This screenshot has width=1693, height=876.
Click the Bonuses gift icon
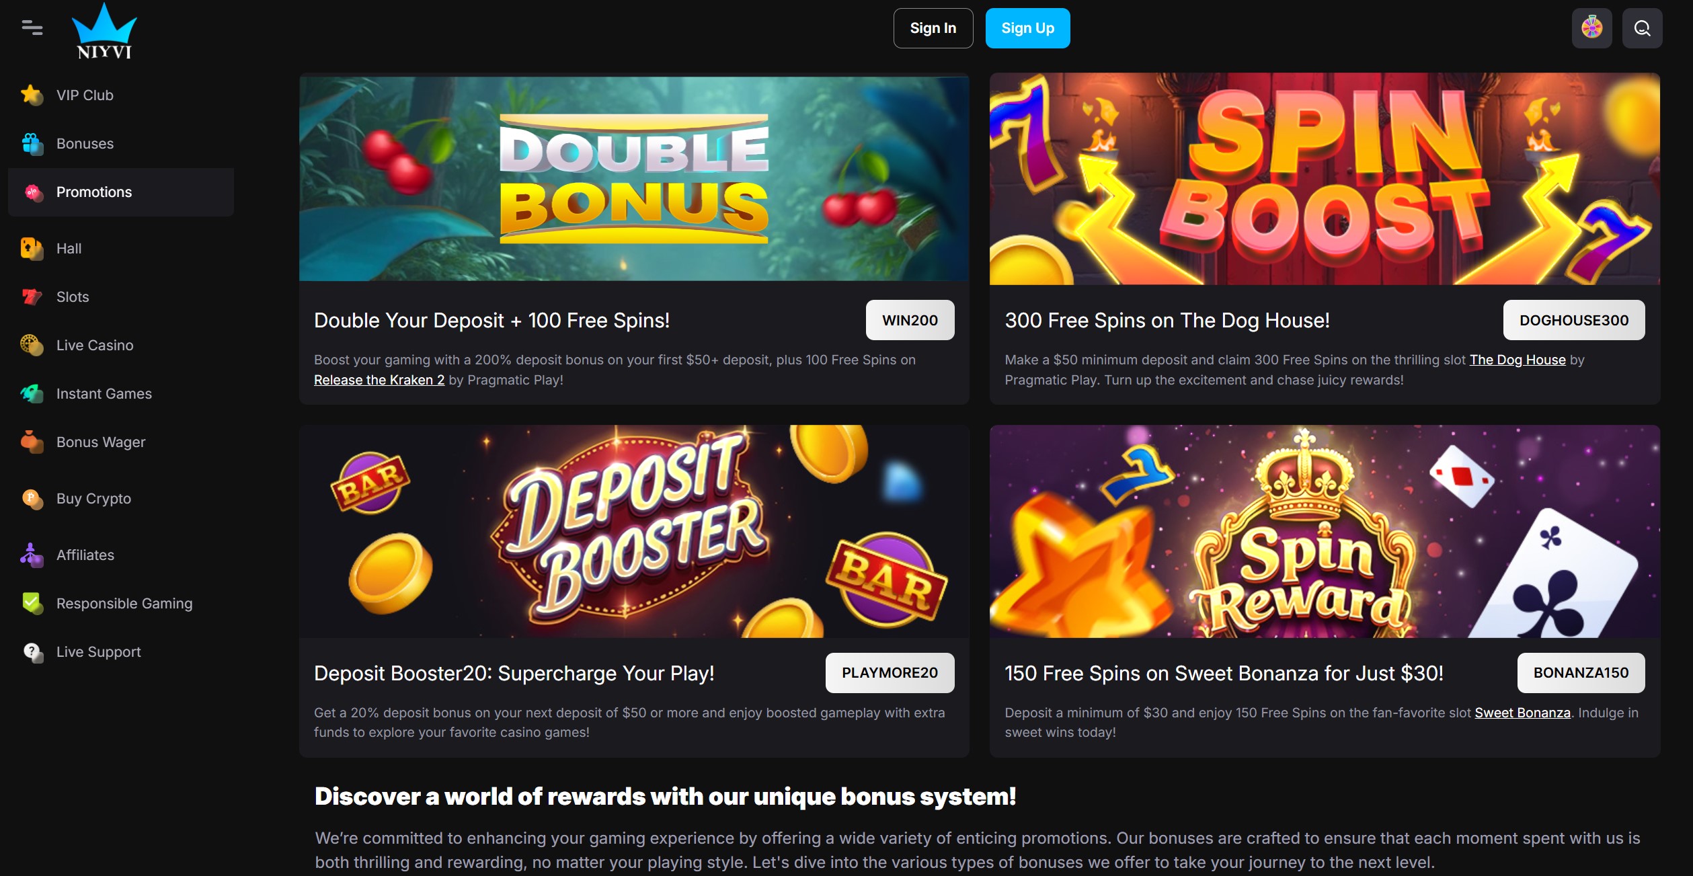[32, 143]
